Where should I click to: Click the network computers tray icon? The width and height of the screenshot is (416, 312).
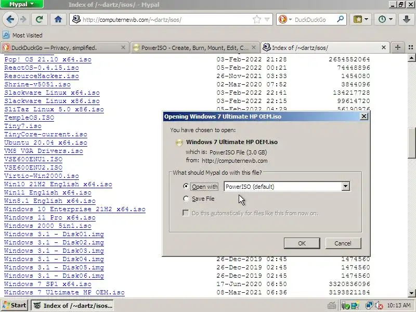[x=369, y=306]
